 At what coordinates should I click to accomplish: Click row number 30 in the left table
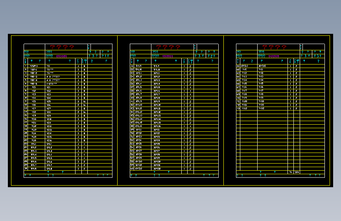click(x=26, y=169)
